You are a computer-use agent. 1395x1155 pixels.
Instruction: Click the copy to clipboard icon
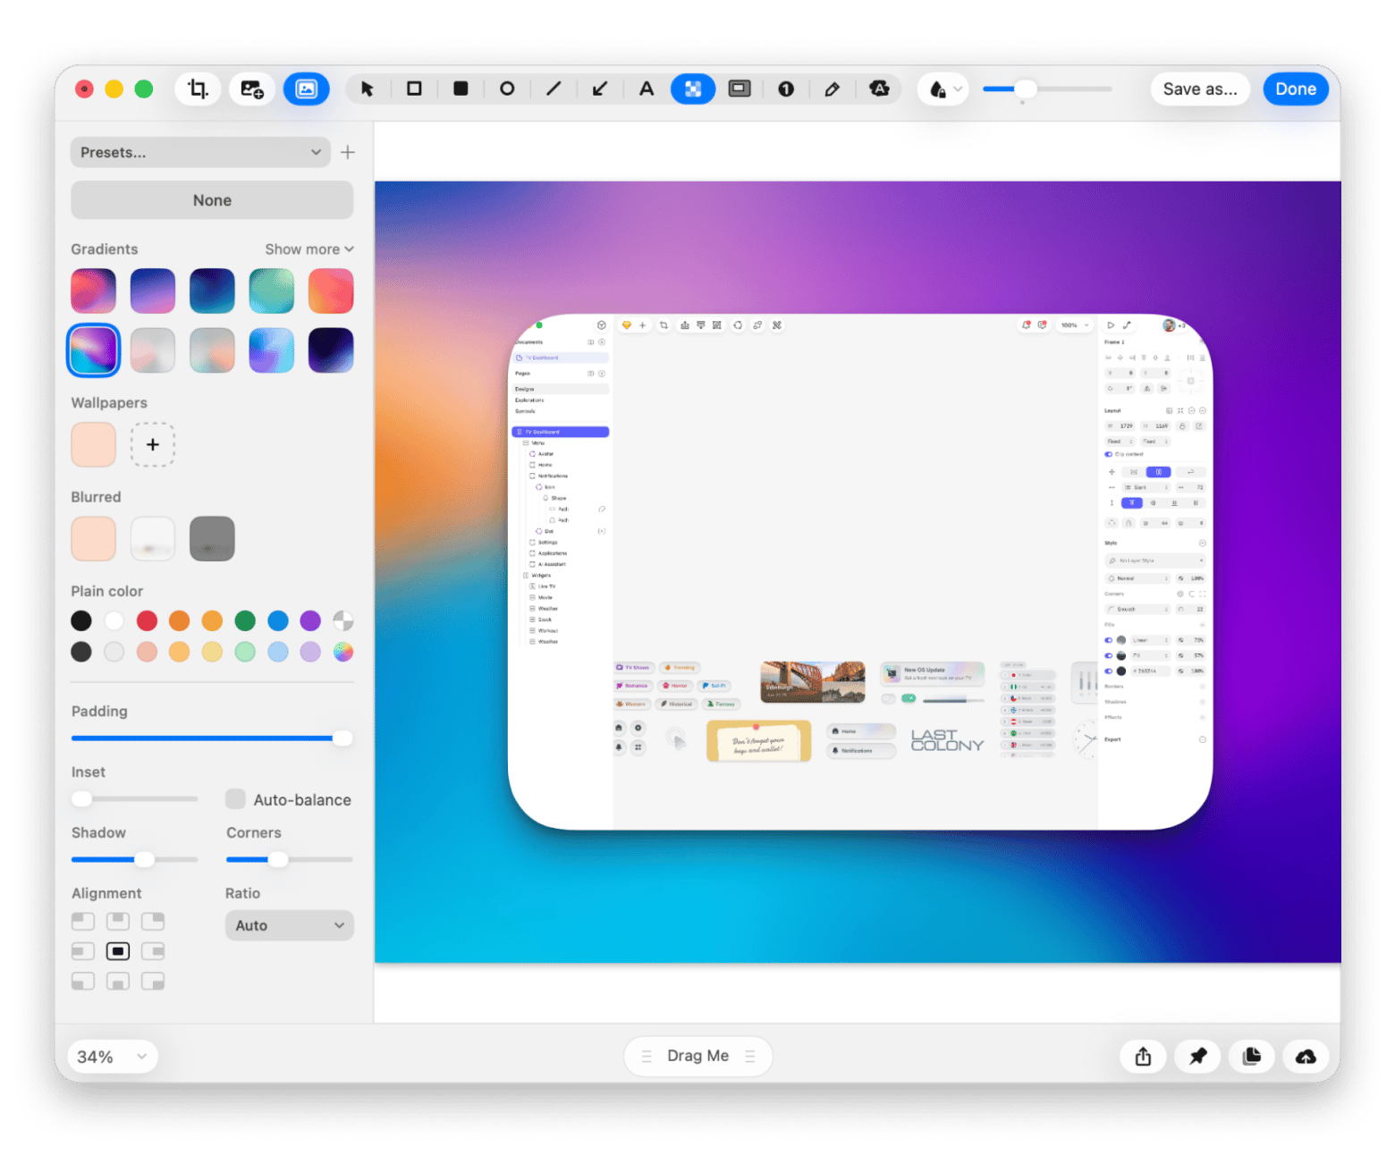[x=1252, y=1057]
